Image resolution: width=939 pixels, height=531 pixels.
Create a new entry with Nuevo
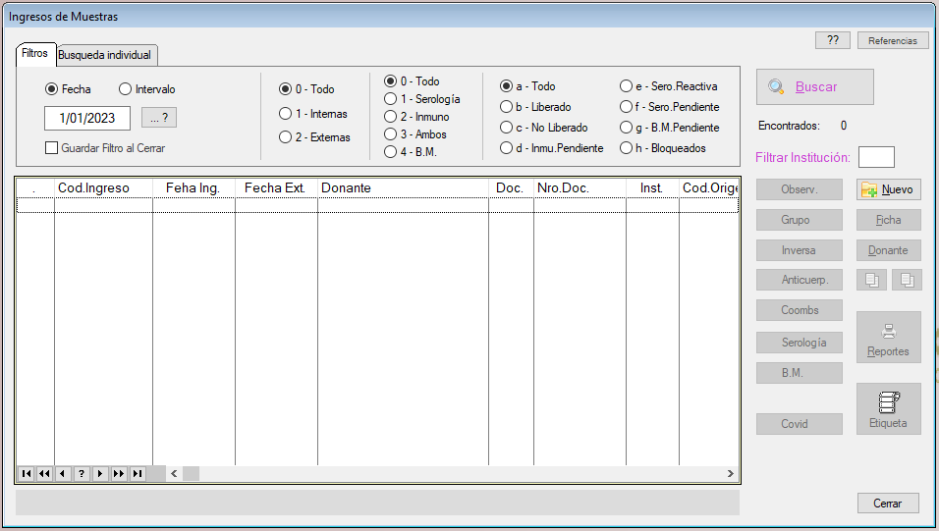888,190
